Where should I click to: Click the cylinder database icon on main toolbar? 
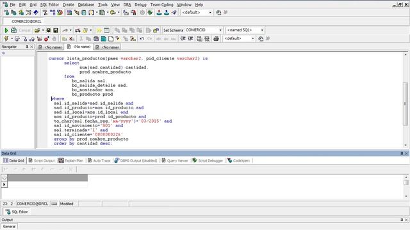pyautogui.click(x=84, y=12)
